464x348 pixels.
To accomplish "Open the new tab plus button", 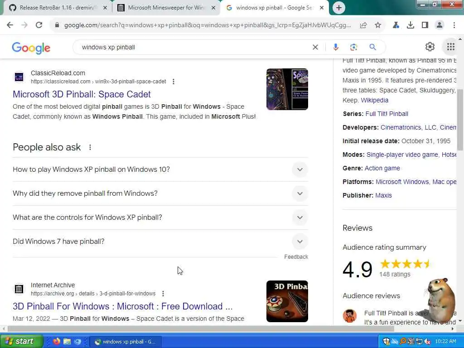I will click(x=339, y=8).
